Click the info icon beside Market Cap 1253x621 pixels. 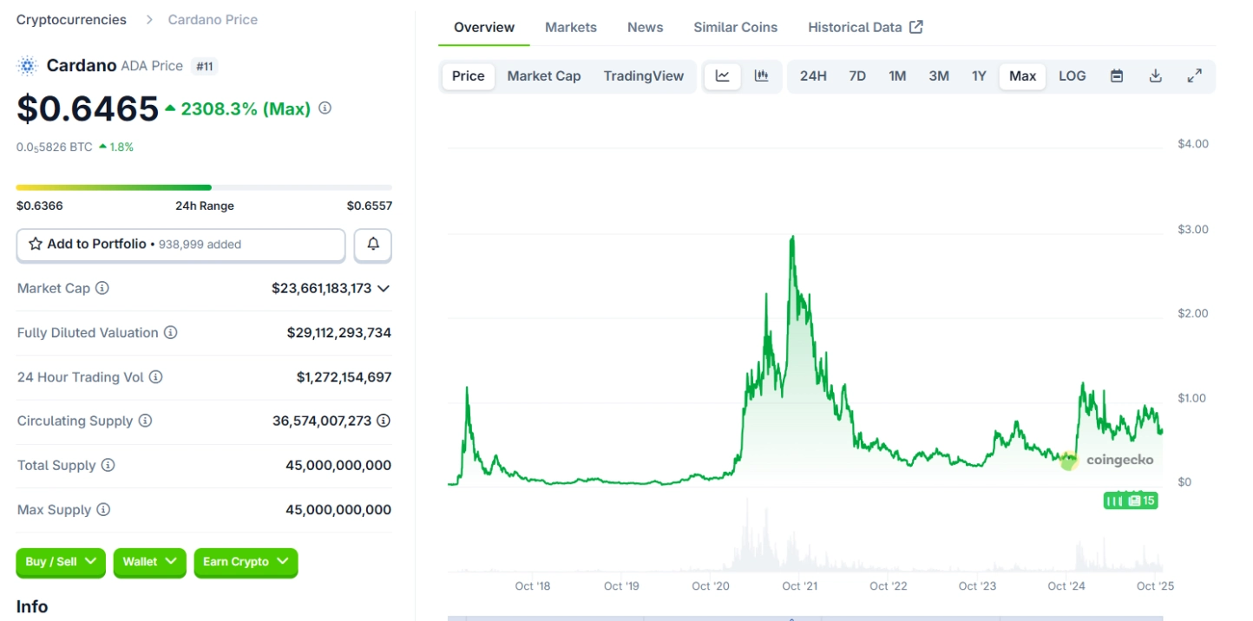click(x=102, y=288)
